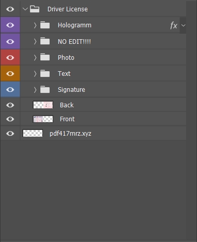
Task: Expand the Hologramm group
Action: (35, 25)
